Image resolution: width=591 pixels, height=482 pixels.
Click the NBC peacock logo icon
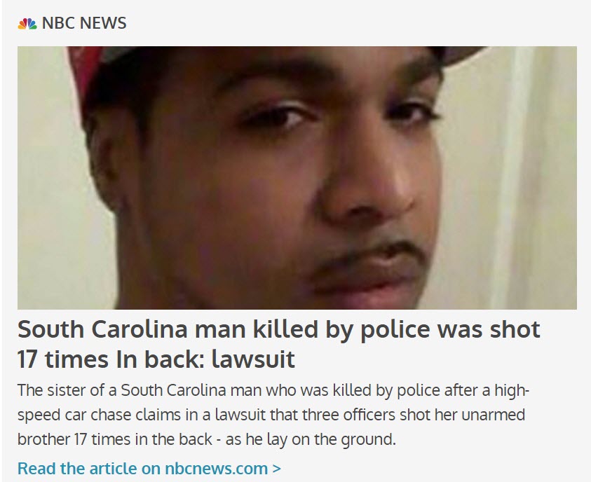click(x=27, y=23)
